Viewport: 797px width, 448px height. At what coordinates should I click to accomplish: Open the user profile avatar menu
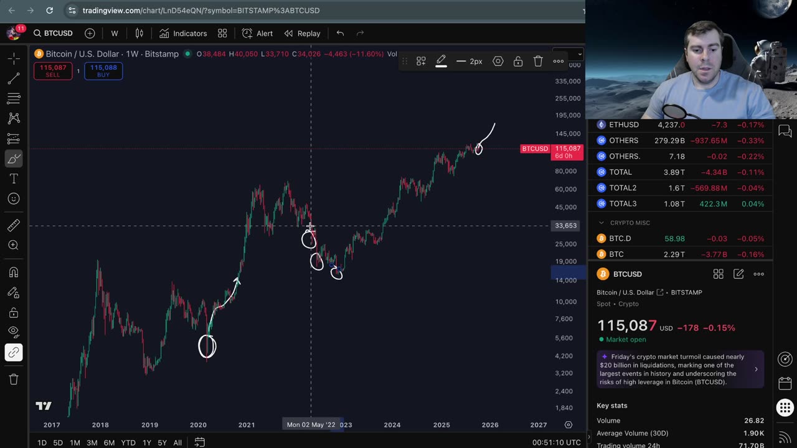[14, 33]
